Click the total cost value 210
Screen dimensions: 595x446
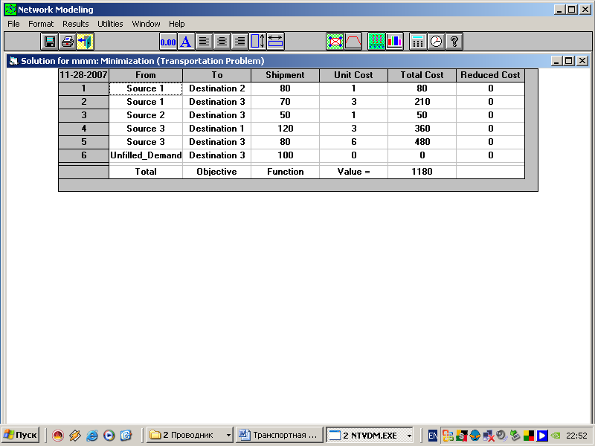point(422,102)
